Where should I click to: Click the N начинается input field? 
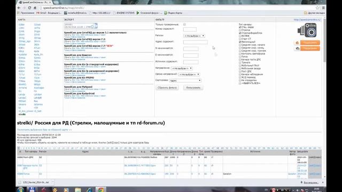point(191,49)
